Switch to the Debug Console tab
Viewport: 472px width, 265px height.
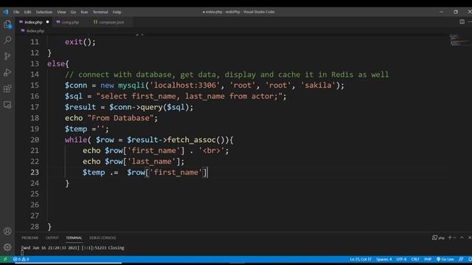[103, 238]
